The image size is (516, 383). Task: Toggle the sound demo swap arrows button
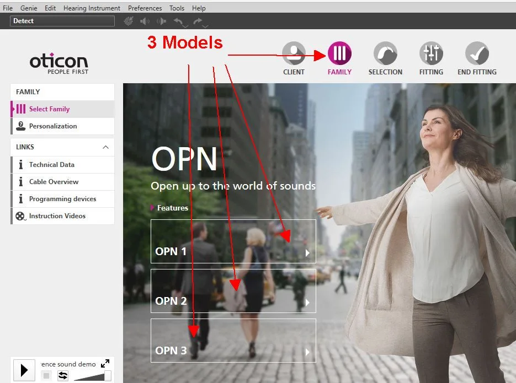tap(63, 375)
